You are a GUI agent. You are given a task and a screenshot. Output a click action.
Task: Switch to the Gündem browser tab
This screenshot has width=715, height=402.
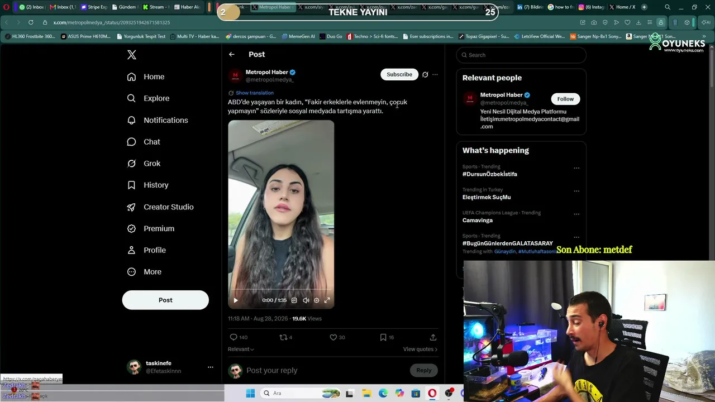124,7
